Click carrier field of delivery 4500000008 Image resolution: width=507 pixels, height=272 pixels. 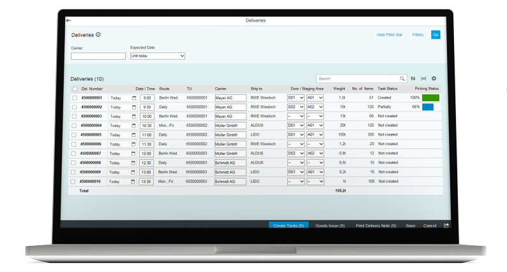point(231,163)
